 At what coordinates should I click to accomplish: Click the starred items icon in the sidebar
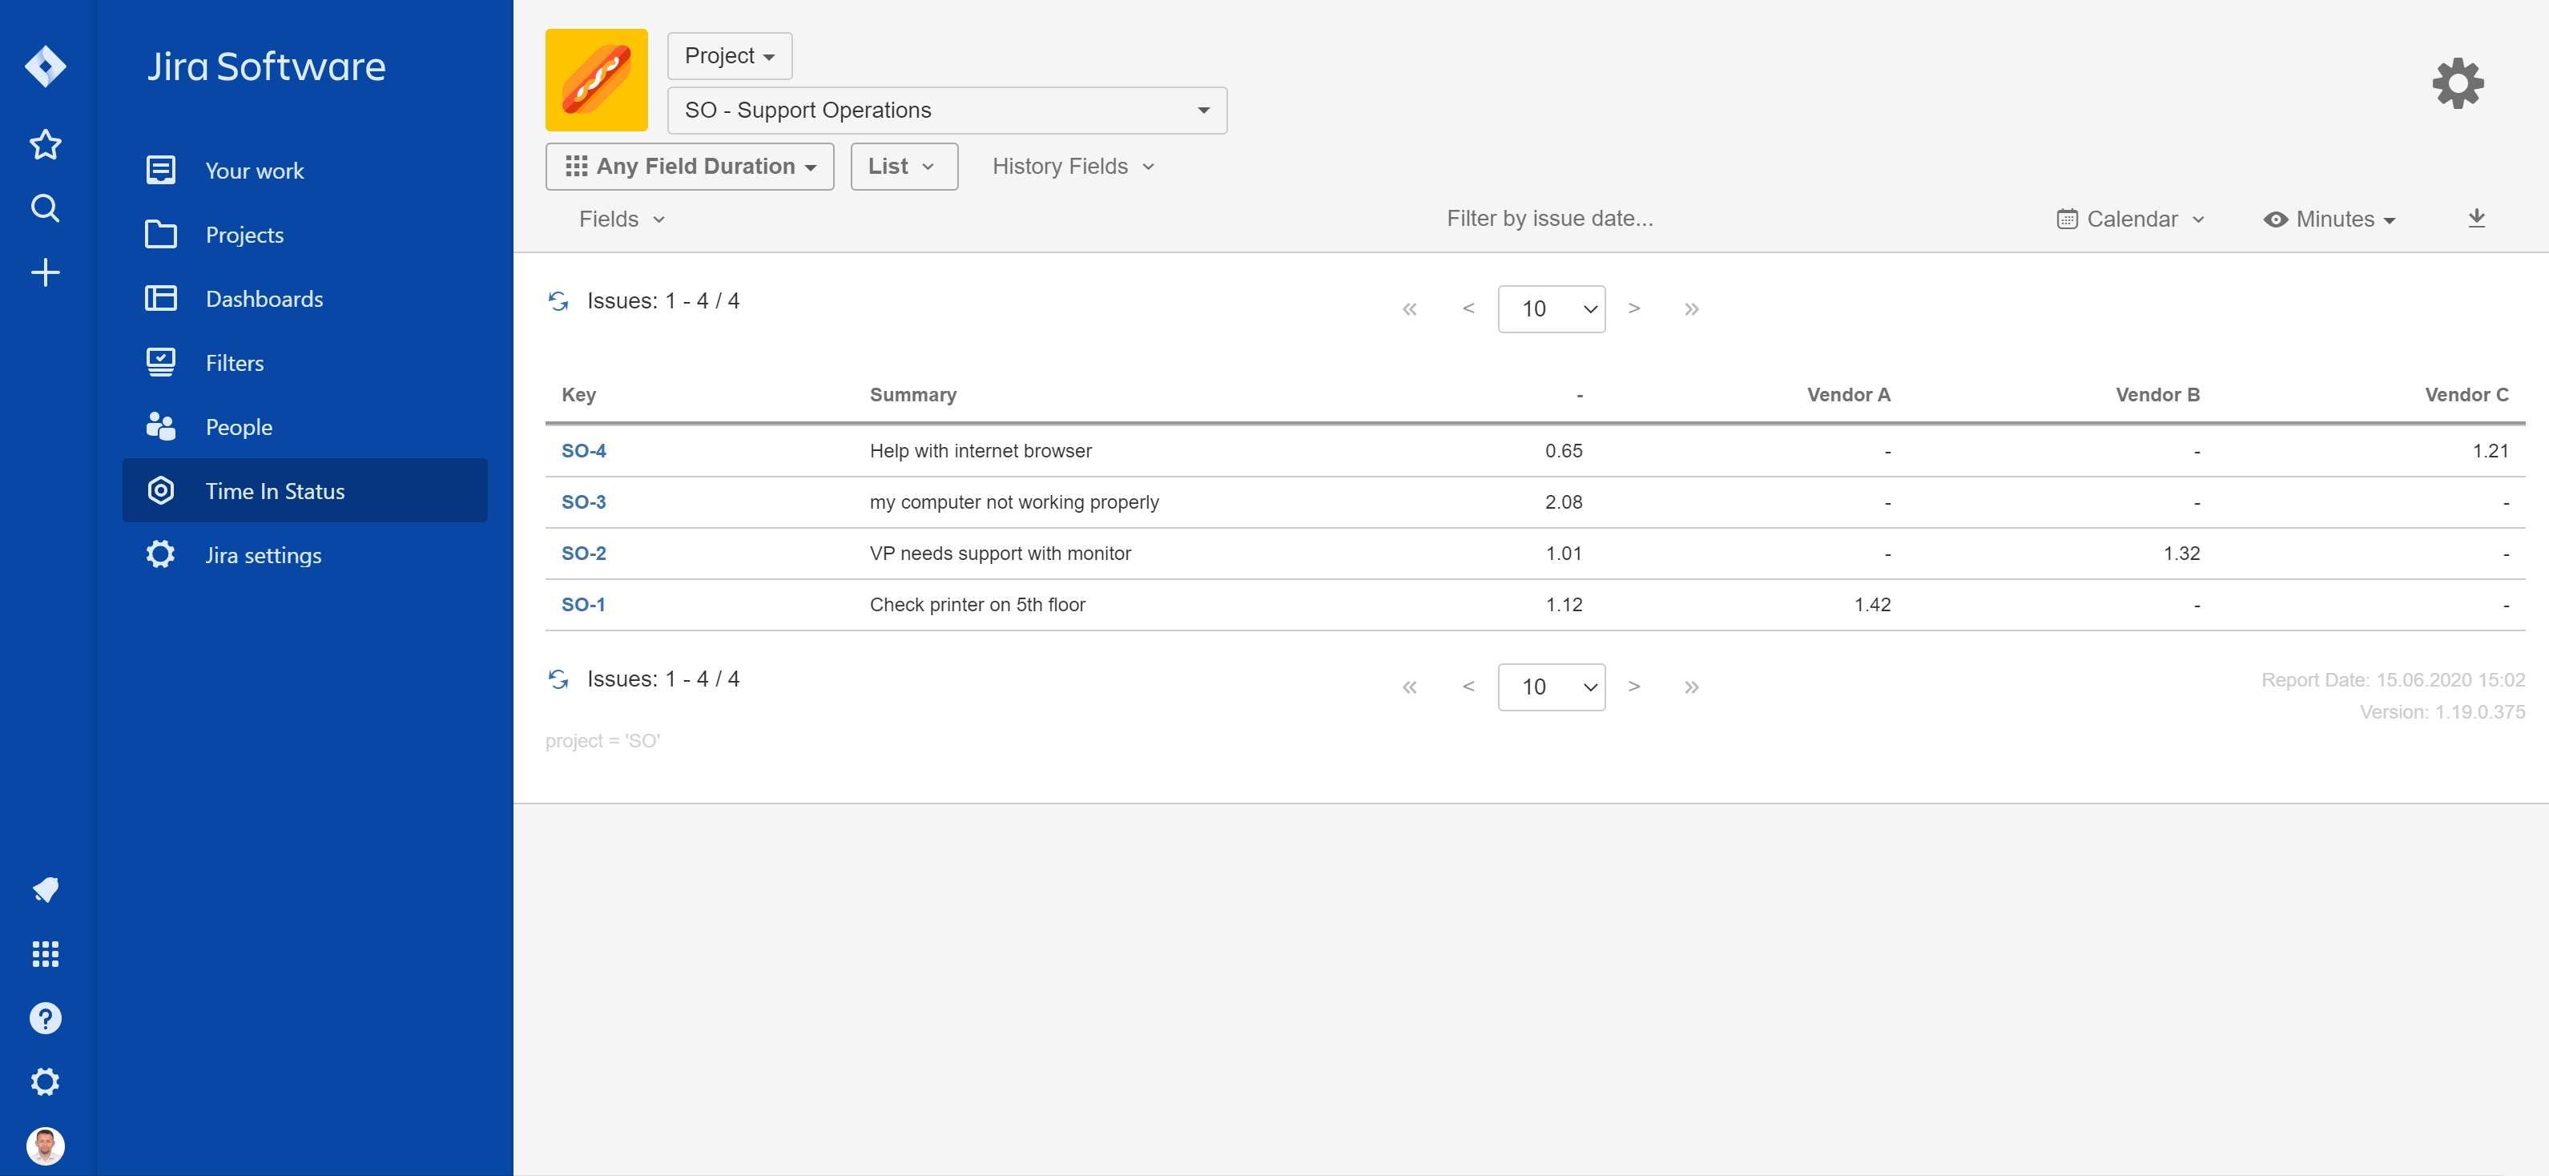point(45,143)
